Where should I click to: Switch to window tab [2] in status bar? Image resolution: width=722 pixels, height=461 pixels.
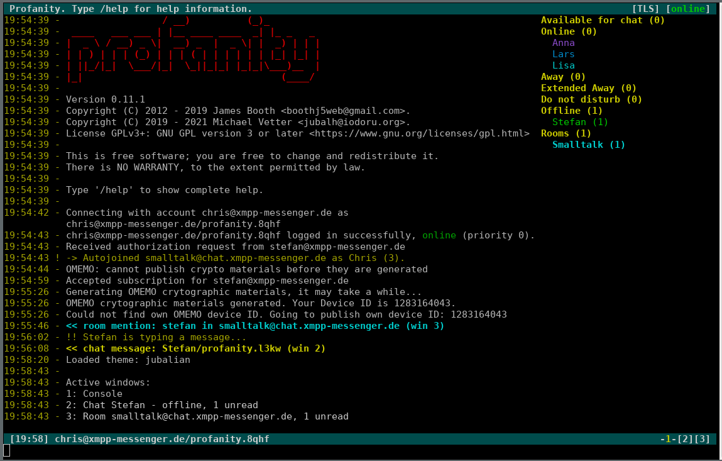[x=685, y=439]
